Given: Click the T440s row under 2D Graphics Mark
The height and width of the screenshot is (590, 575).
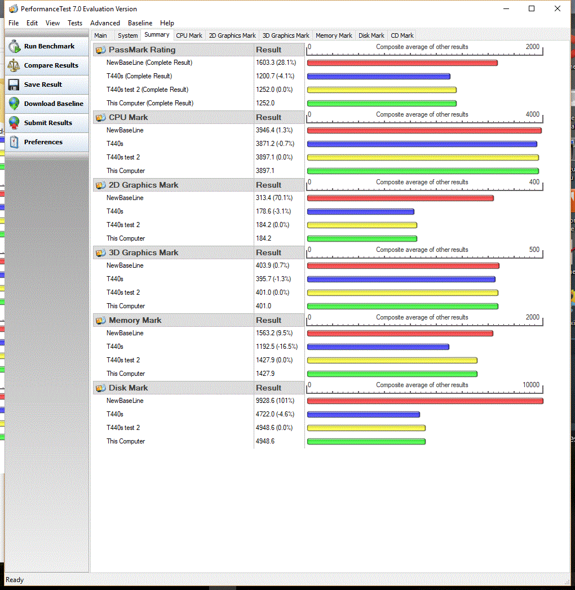Looking at the screenshot, I should click(115, 211).
